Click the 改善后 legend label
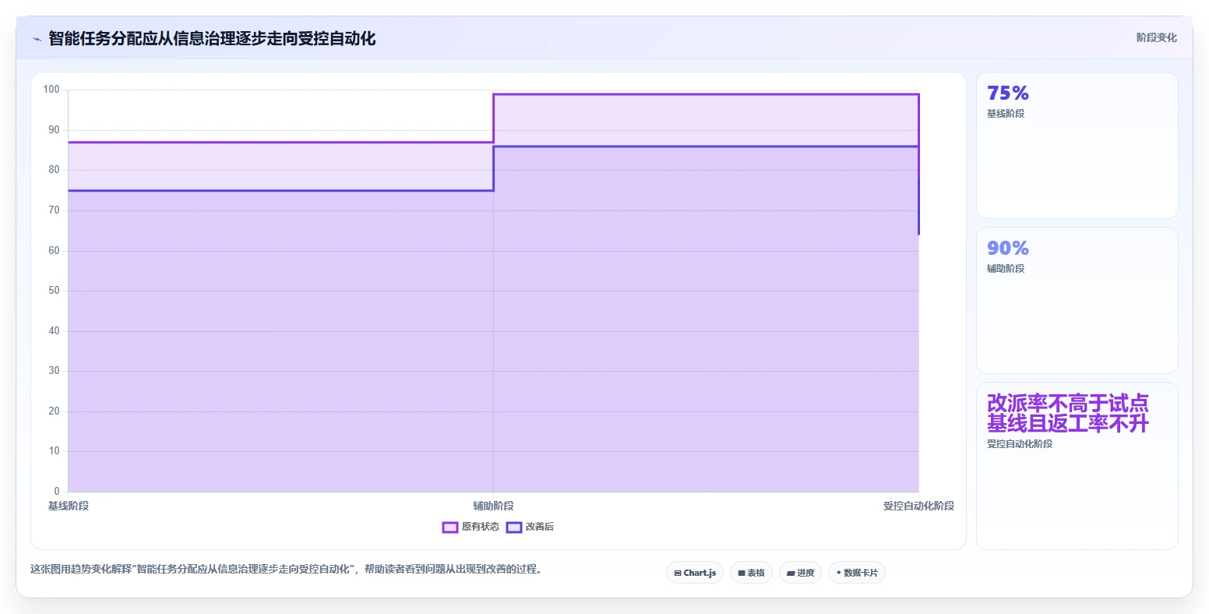This screenshot has width=1209, height=614. pos(540,527)
